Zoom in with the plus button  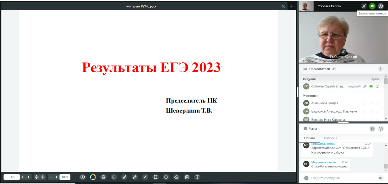click(56, 177)
